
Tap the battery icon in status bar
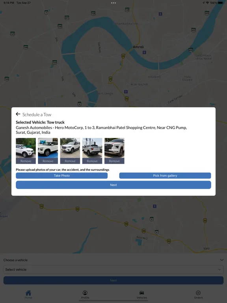tap(220, 3)
